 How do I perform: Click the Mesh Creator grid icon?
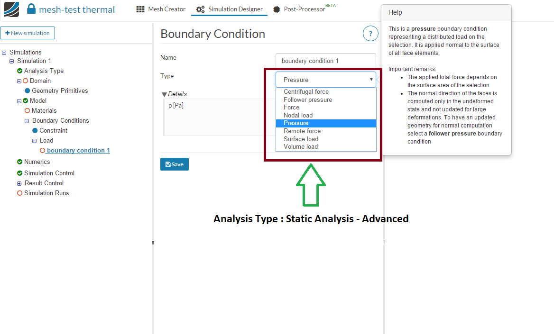pos(140,9)
